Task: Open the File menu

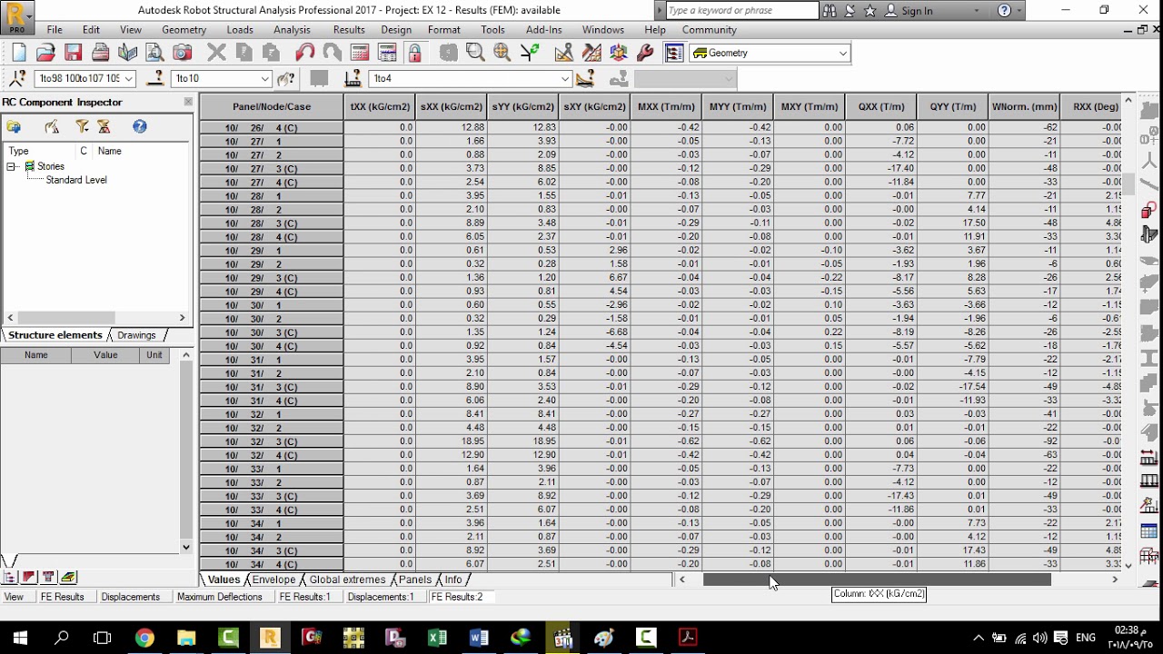Action: 55,30
